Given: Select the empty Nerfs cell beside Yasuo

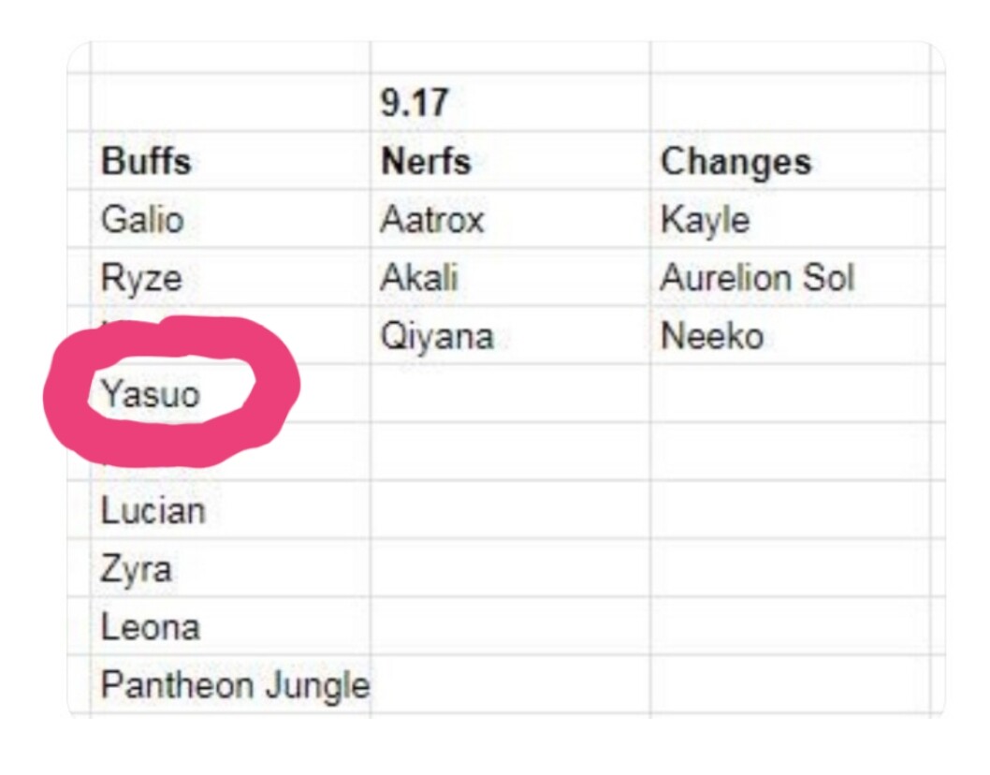Looking at the screenshot, I should (x=510, y=393).
